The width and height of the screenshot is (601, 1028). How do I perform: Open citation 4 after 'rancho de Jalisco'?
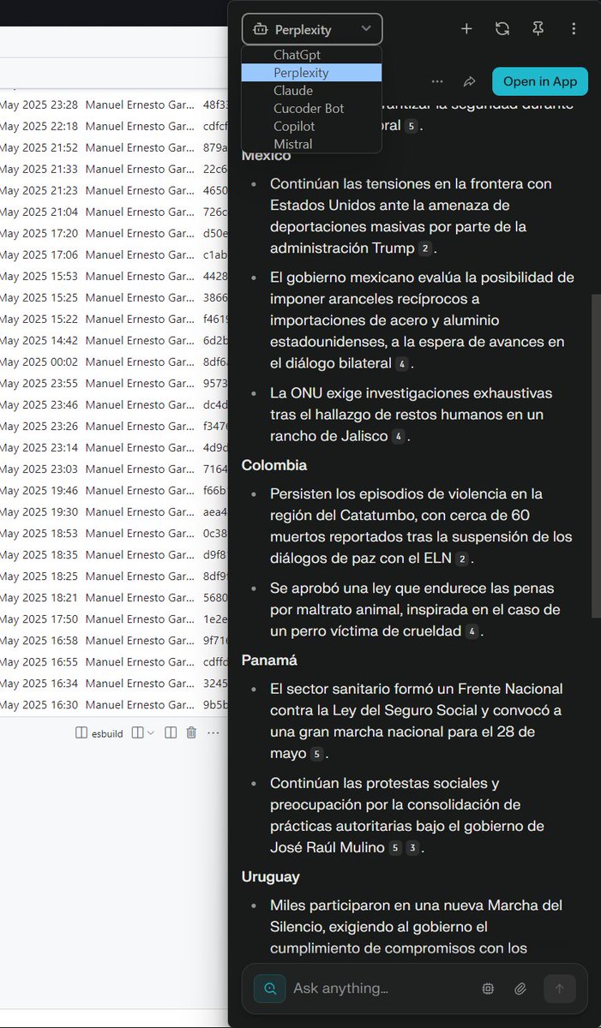pos(399,437)
